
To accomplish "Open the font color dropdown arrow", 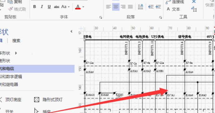I will click(83, 7).
